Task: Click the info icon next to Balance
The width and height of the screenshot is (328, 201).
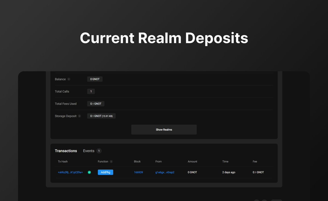Action: [69, 79]
